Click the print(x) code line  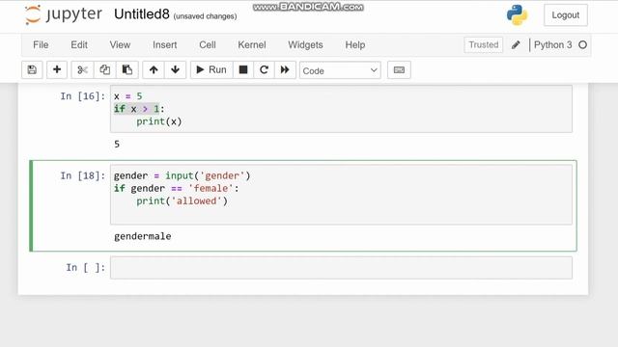click(159, 121)
